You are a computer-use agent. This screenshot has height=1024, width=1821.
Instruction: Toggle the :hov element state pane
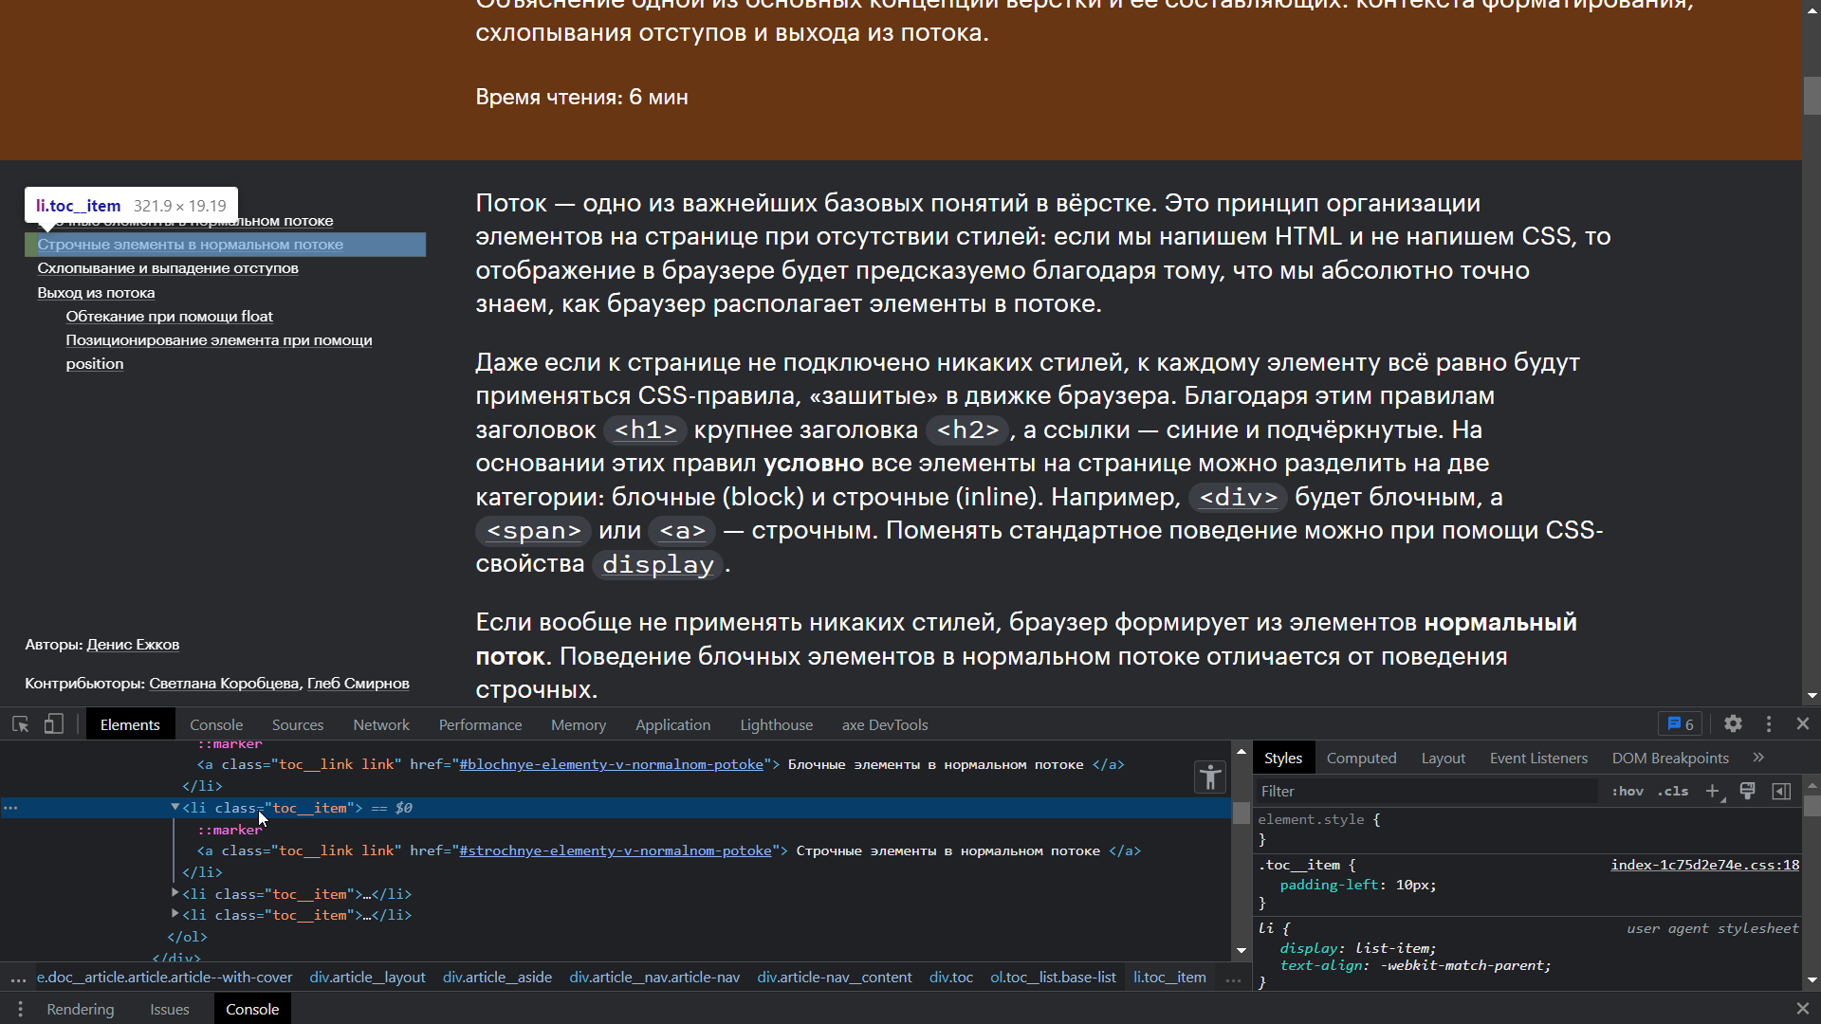(x=1627, y=791)
